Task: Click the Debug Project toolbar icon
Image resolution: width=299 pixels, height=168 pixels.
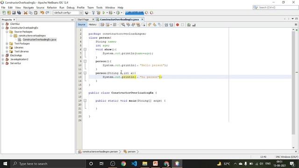Action: click(111, 13)
